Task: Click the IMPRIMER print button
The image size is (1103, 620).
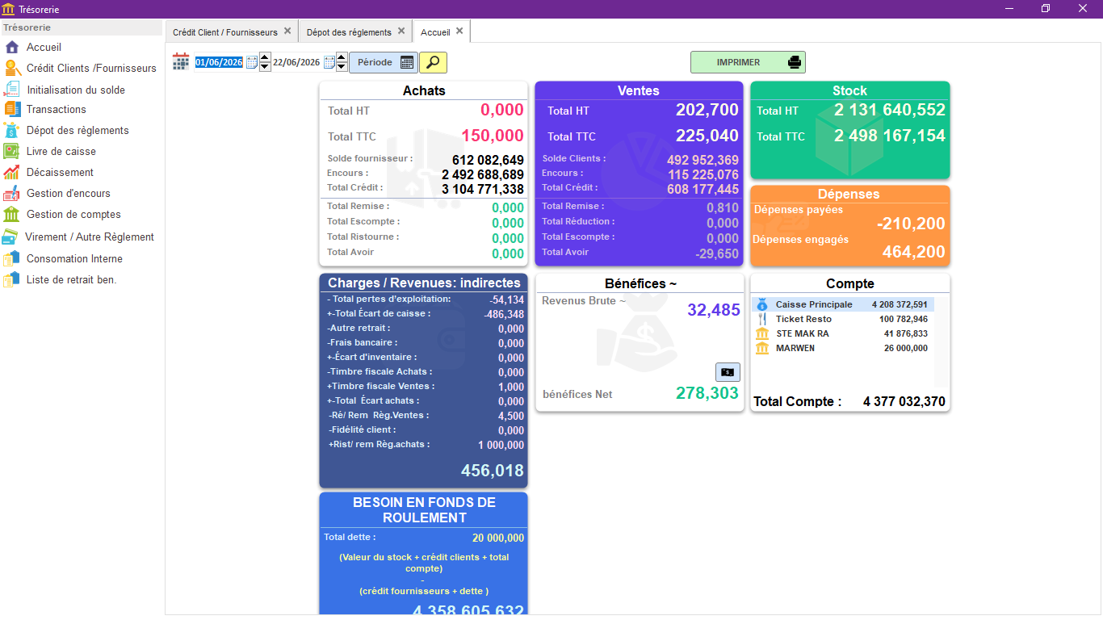Action: pos(748,62)
